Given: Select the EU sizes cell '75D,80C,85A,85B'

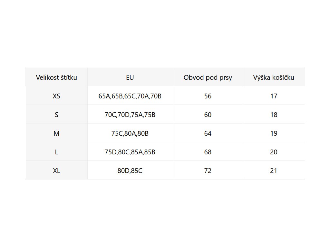Looking at the screenshot, I should tap(130, 152).
